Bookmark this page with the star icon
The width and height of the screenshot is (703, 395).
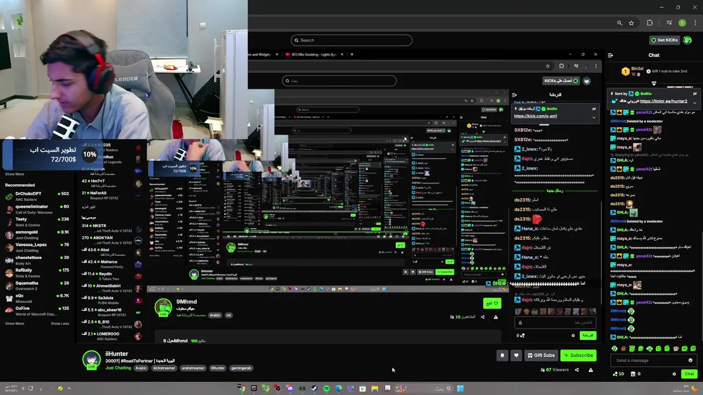[631, 23]
